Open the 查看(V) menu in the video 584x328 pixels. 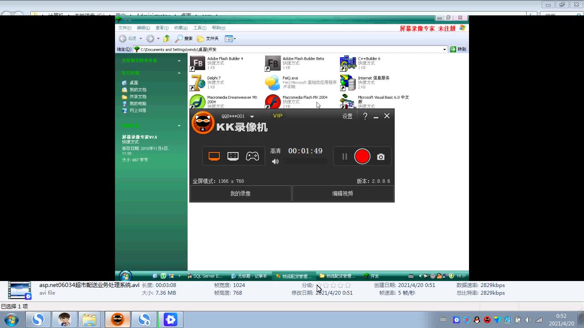[162, 28]
